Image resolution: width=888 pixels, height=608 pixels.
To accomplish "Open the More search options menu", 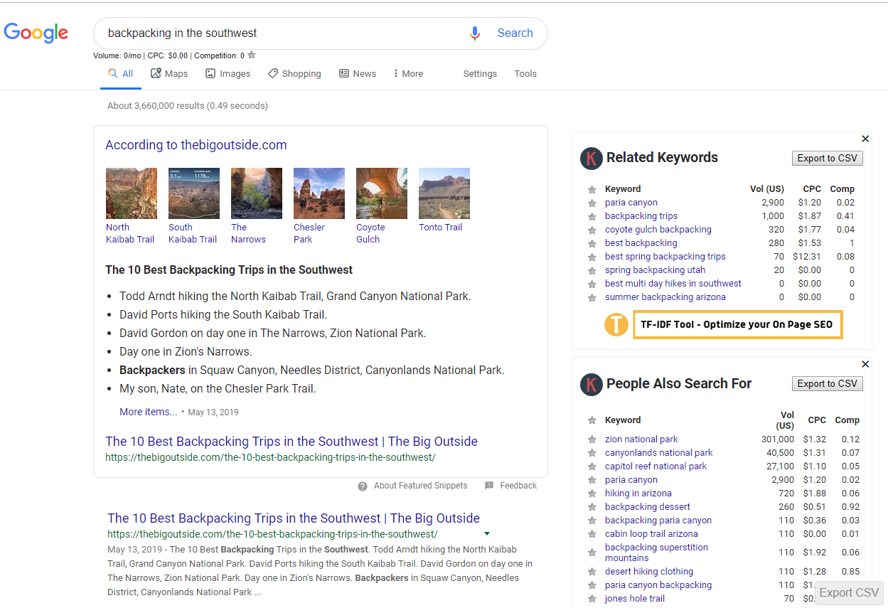I will 408,74.
